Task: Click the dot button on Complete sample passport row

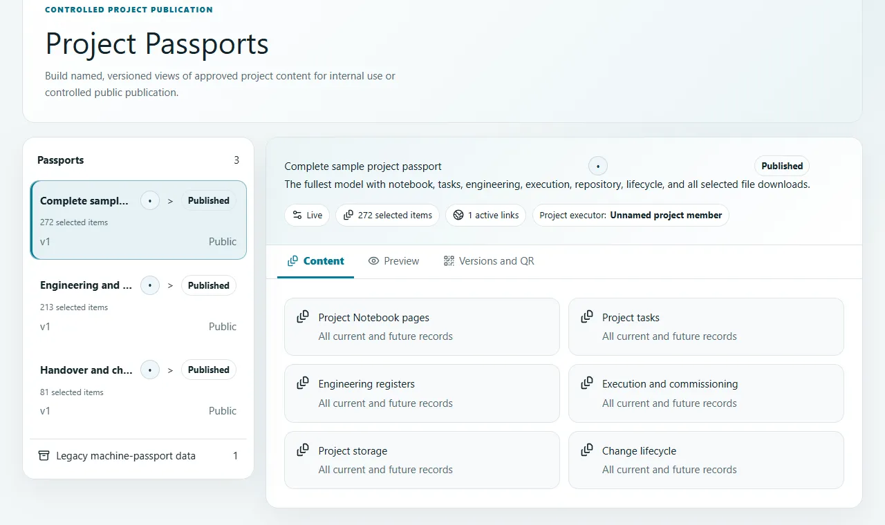Action: tap(150, 200)
